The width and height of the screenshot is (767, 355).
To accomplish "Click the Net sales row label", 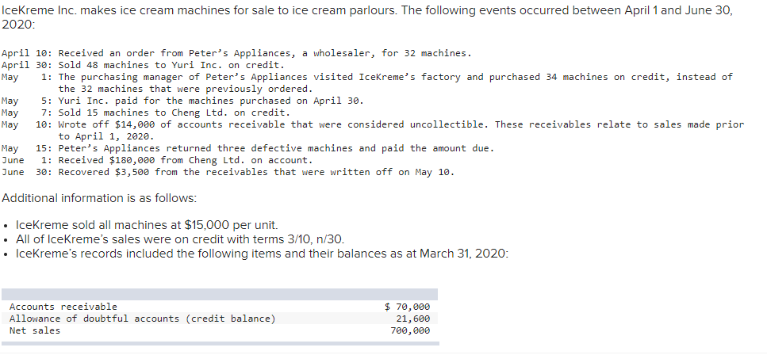I will click(x=35, y=330).
